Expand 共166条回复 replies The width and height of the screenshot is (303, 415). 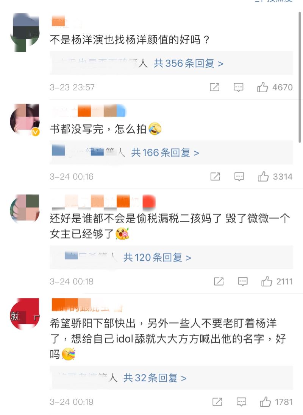point(165,153)
